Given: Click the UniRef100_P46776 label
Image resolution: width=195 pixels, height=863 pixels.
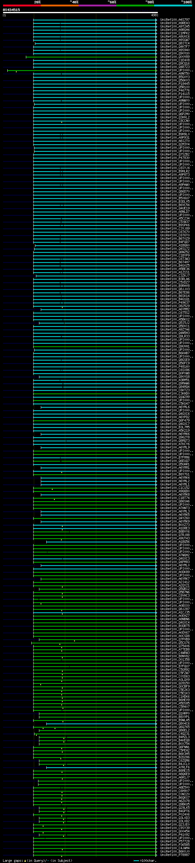Looking at the screenshot, I should coord(175,90).
